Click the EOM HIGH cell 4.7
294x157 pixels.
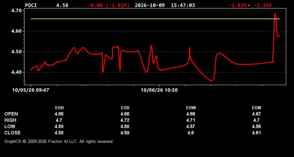[256, 120]
